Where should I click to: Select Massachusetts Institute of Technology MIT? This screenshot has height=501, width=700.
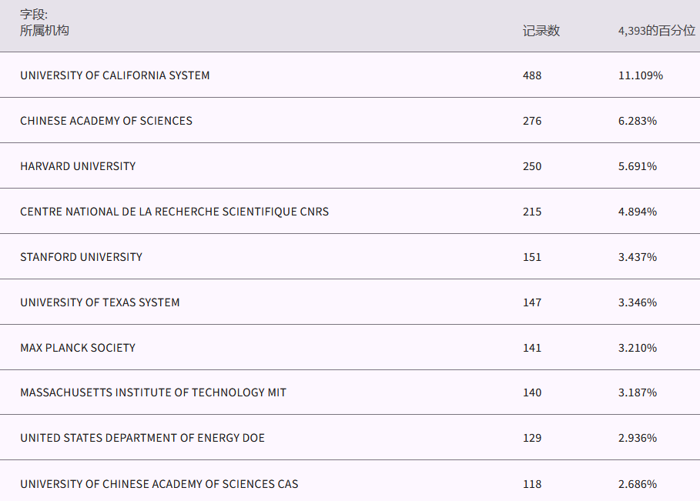(153, 392)
